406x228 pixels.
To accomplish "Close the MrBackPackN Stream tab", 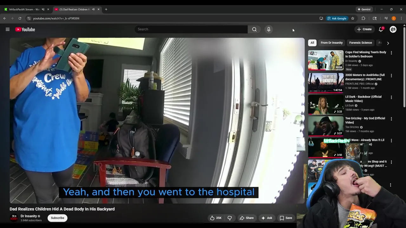I will tap(48, 9).
